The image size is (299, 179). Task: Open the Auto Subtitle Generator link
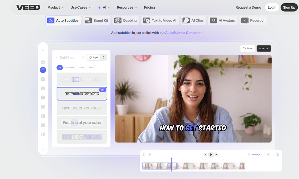tap(183, 33)
